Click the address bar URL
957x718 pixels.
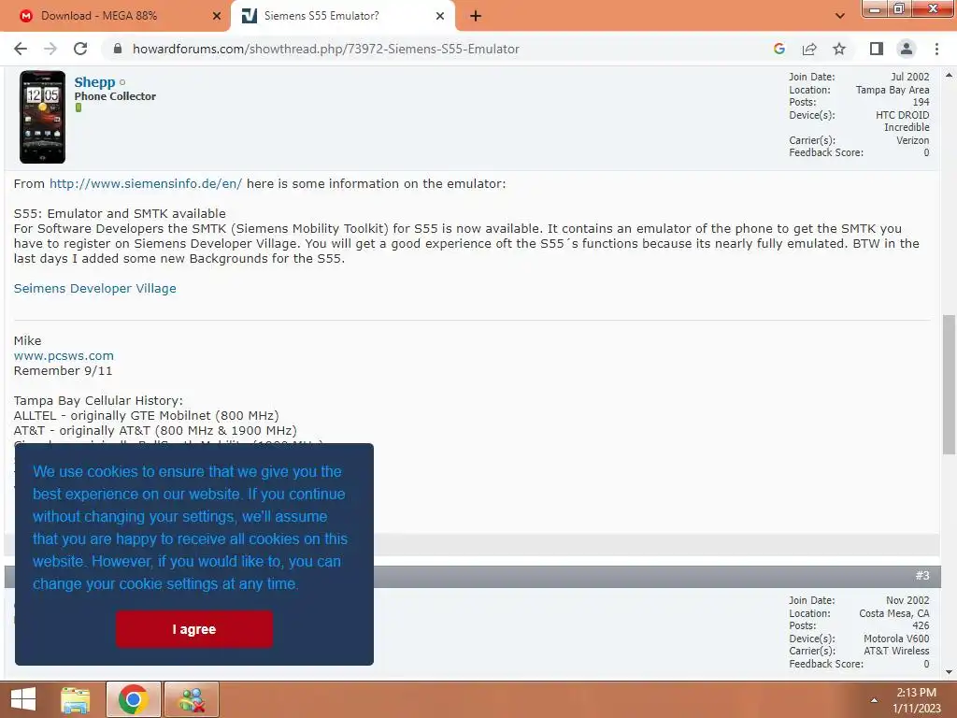click(x=326, y=49)
